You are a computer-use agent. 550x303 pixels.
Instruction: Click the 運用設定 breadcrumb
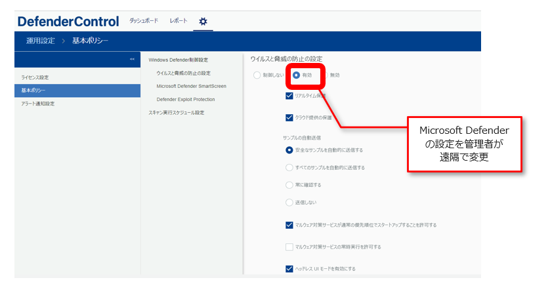40,41
